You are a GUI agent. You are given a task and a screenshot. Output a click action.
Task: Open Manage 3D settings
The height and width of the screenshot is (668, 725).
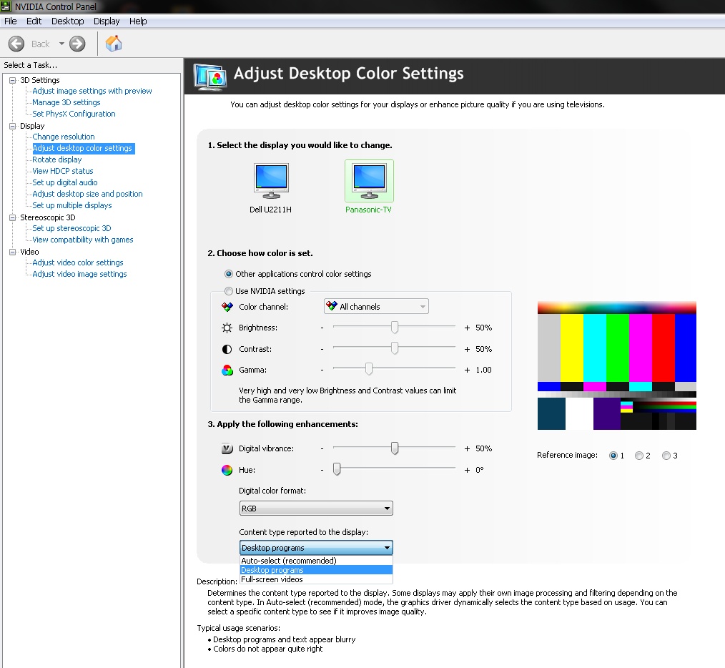pos(66,103)
